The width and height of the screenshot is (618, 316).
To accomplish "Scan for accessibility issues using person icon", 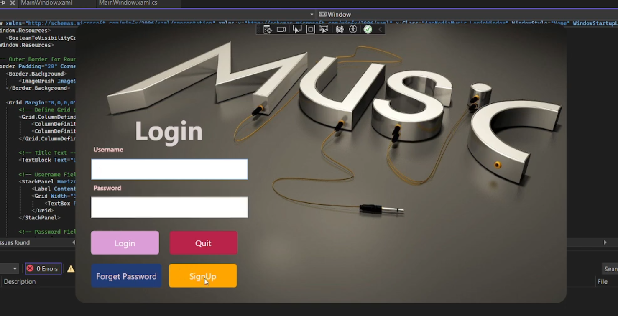I will pos(353,30).
